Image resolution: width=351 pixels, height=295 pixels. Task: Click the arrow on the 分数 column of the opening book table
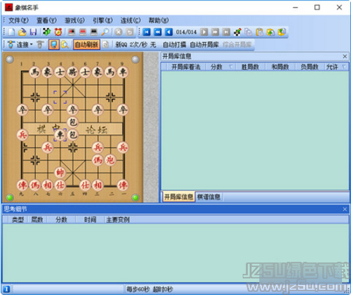(x=231, y=67)
